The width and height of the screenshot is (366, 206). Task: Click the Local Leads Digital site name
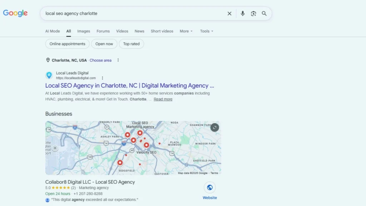(72, 73)
